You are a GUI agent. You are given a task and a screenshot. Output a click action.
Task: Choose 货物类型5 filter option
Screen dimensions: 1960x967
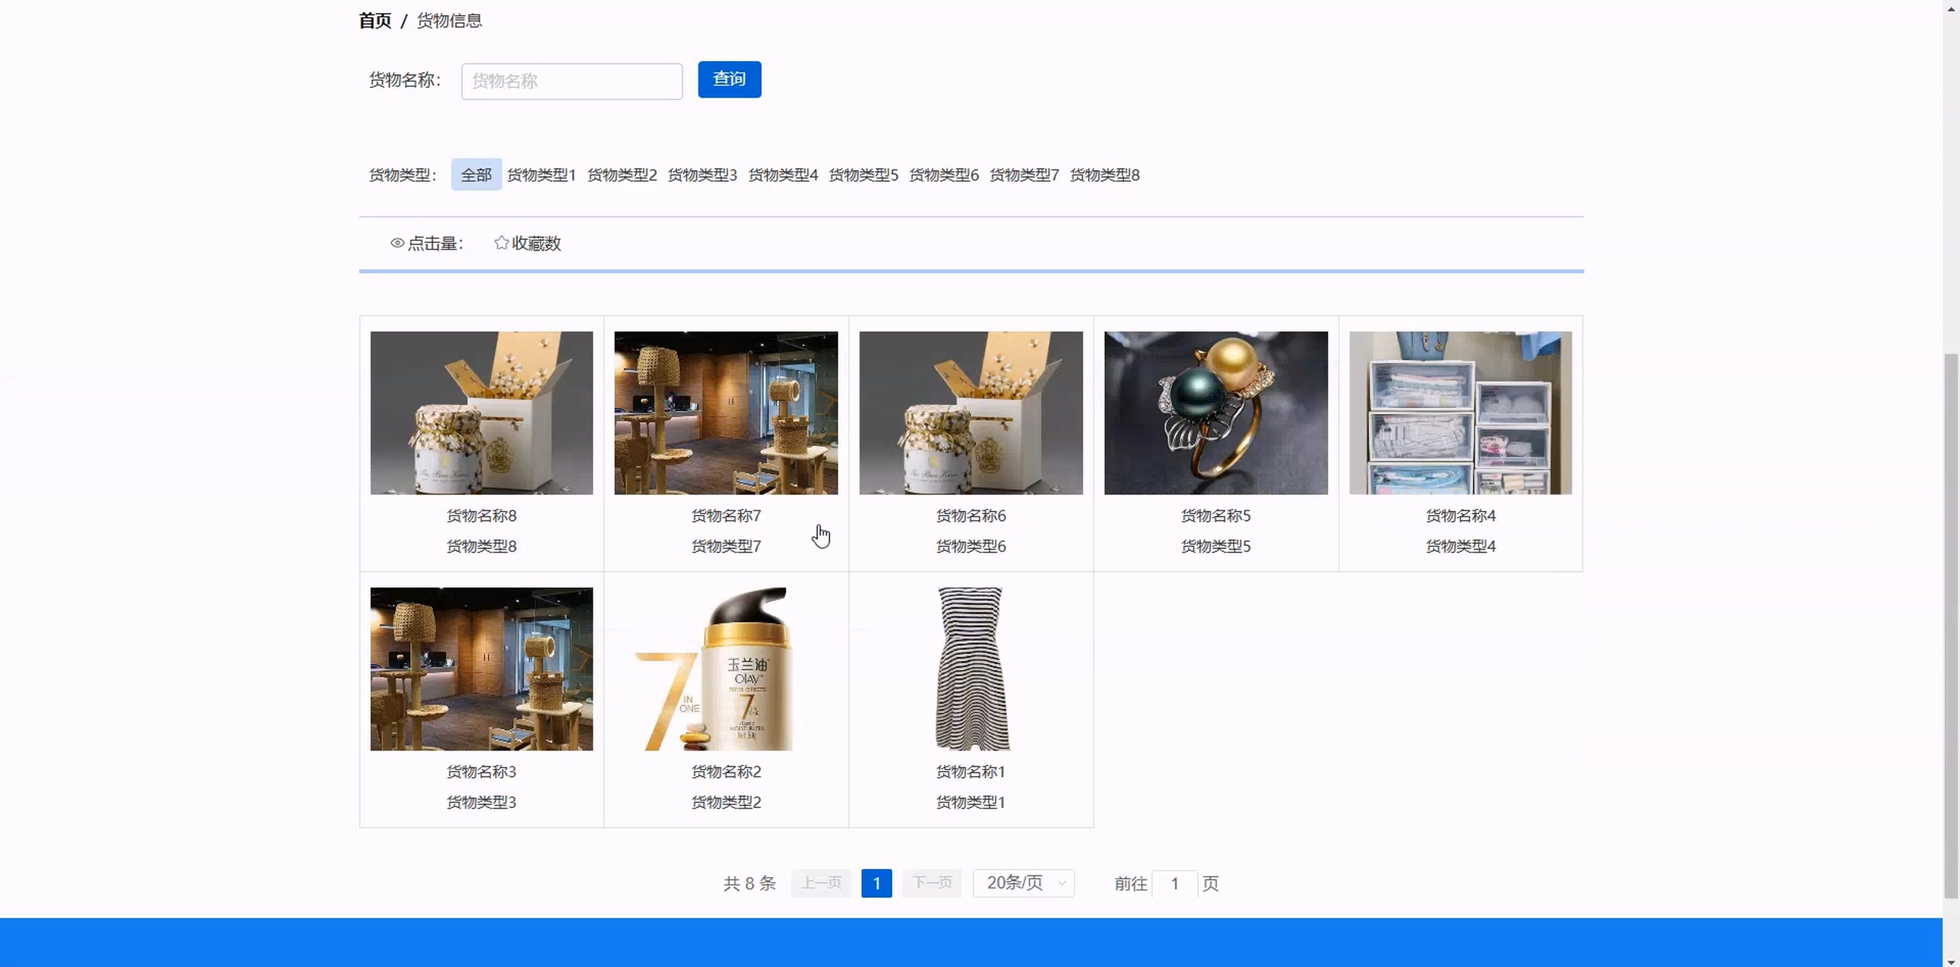(x=864, y=175)
